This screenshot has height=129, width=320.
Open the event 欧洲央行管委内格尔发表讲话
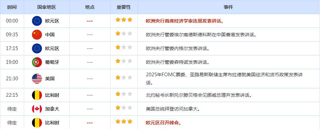pos(178,49)
